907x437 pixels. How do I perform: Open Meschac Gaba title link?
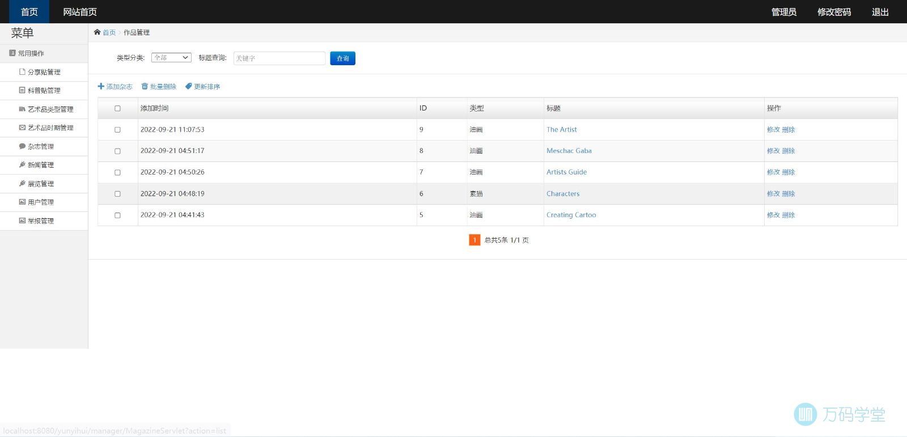coord(569,151)
